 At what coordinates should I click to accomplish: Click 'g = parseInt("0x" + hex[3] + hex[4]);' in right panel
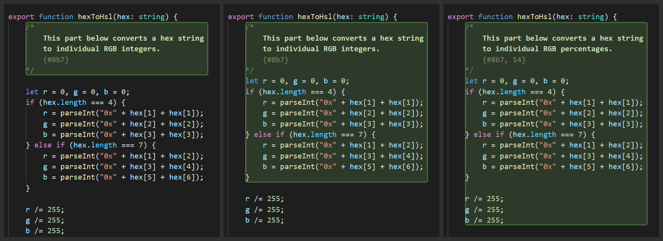pos(563,156)
